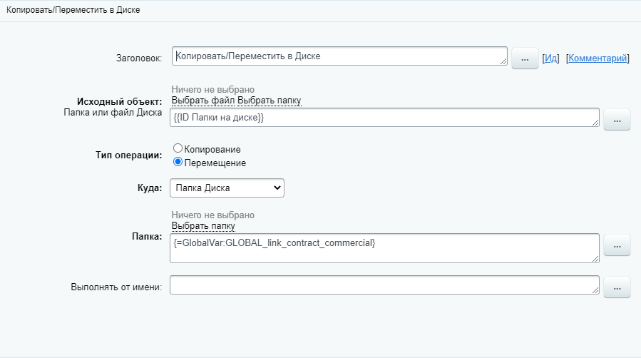
Task: Click the Выбрать файл link
Action: 203,101
